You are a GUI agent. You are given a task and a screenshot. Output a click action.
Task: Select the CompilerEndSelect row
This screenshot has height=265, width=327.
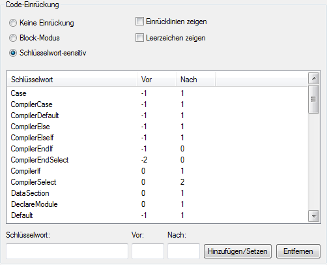pos(158,160)
